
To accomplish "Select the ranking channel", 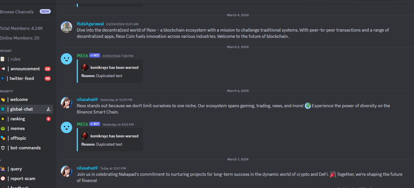I will click(x=26, y=119).
